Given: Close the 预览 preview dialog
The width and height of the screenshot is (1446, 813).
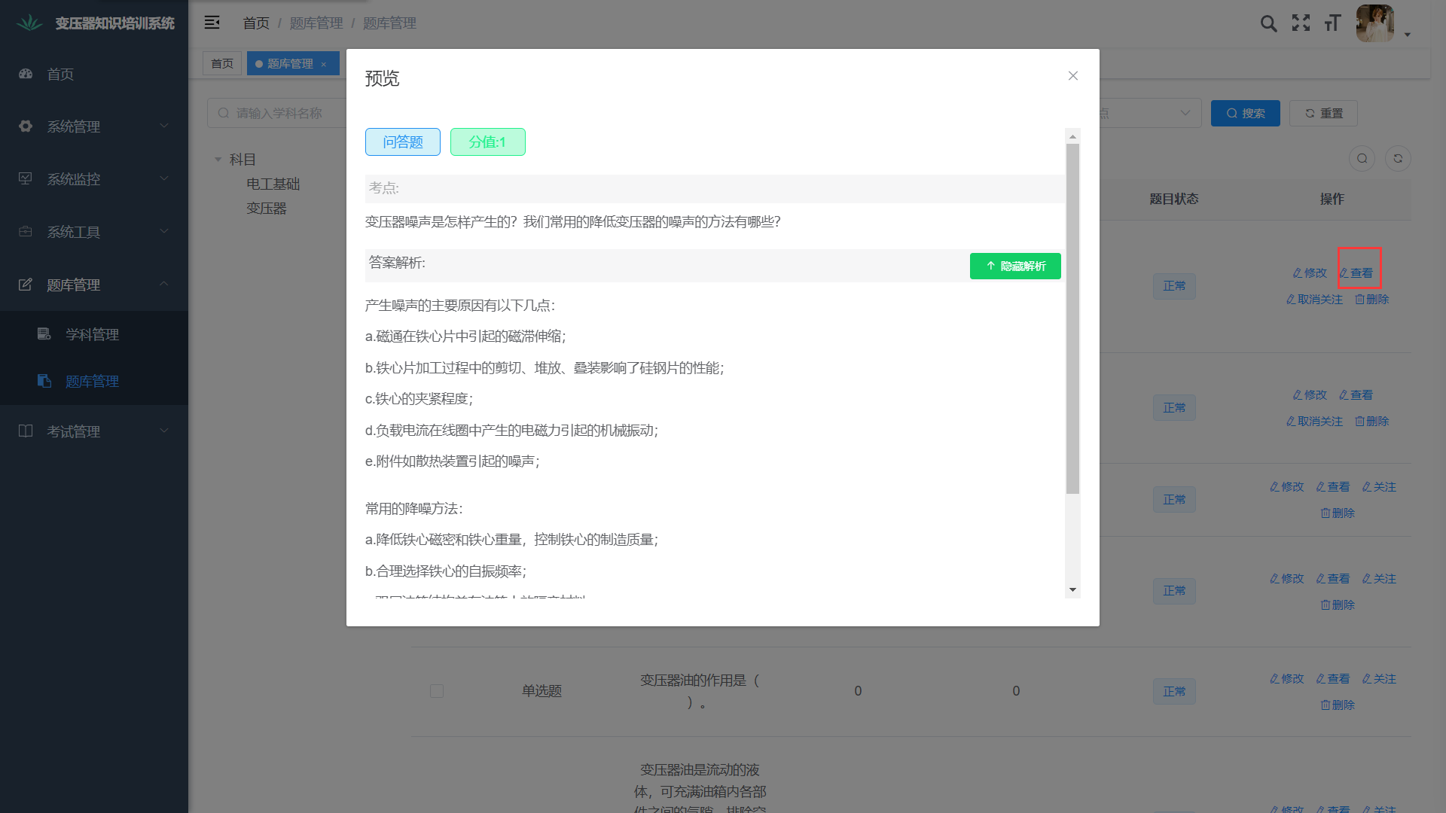Looking at the screenshot, I should 1072,76.
